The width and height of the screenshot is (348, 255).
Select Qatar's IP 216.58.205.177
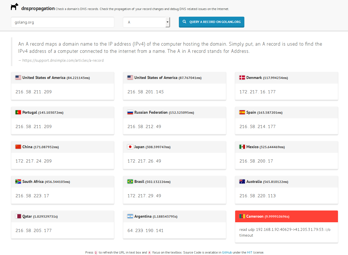point(34,231)
